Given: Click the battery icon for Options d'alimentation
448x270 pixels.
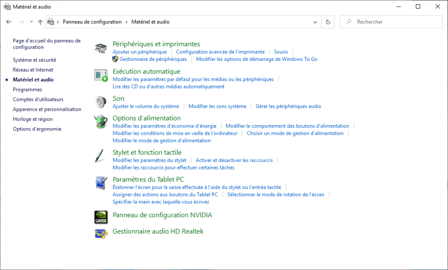Looking at the screenshot, I should (101, 122).
